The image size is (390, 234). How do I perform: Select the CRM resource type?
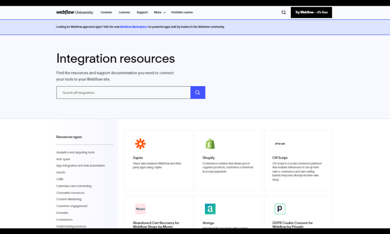pyautogui.click(x=60, y=179)
